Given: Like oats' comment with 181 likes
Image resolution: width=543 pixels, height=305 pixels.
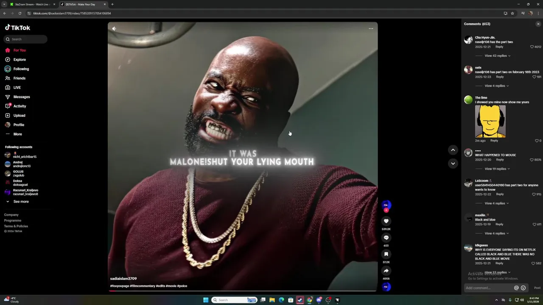Looking at the screenshot, I should click(x=535, y=77).
